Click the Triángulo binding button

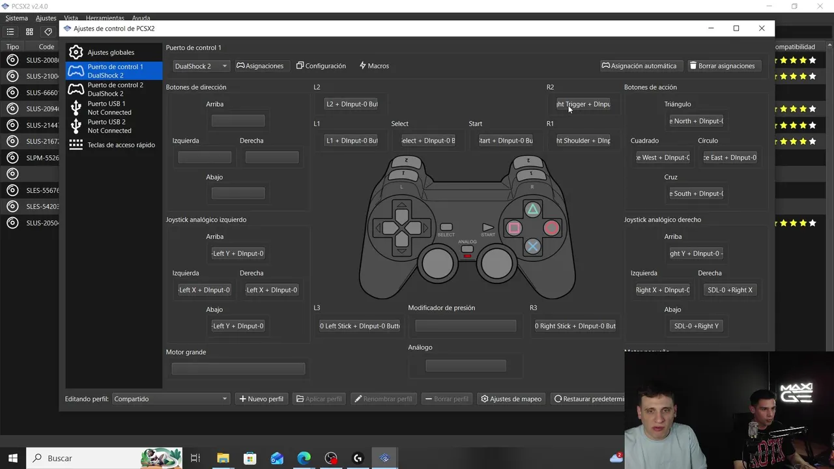point(696,121)
